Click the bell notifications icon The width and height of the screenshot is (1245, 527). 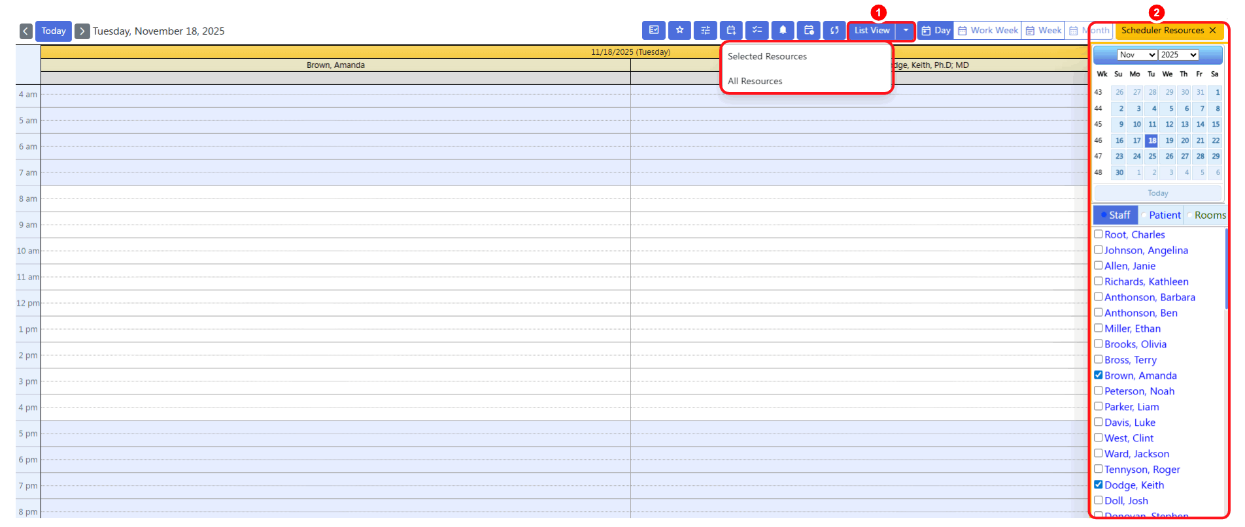point(783,30)
